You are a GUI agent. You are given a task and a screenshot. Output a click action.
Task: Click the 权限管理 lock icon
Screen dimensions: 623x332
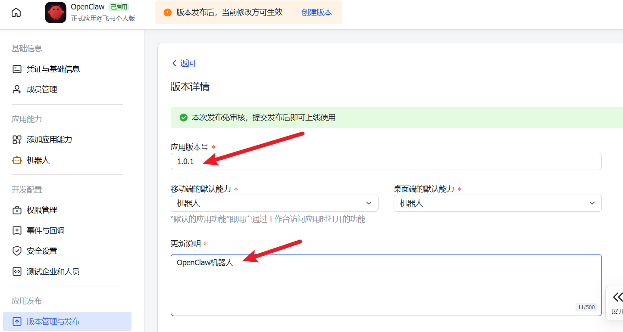pyautogui.click(x=17, y=210)
